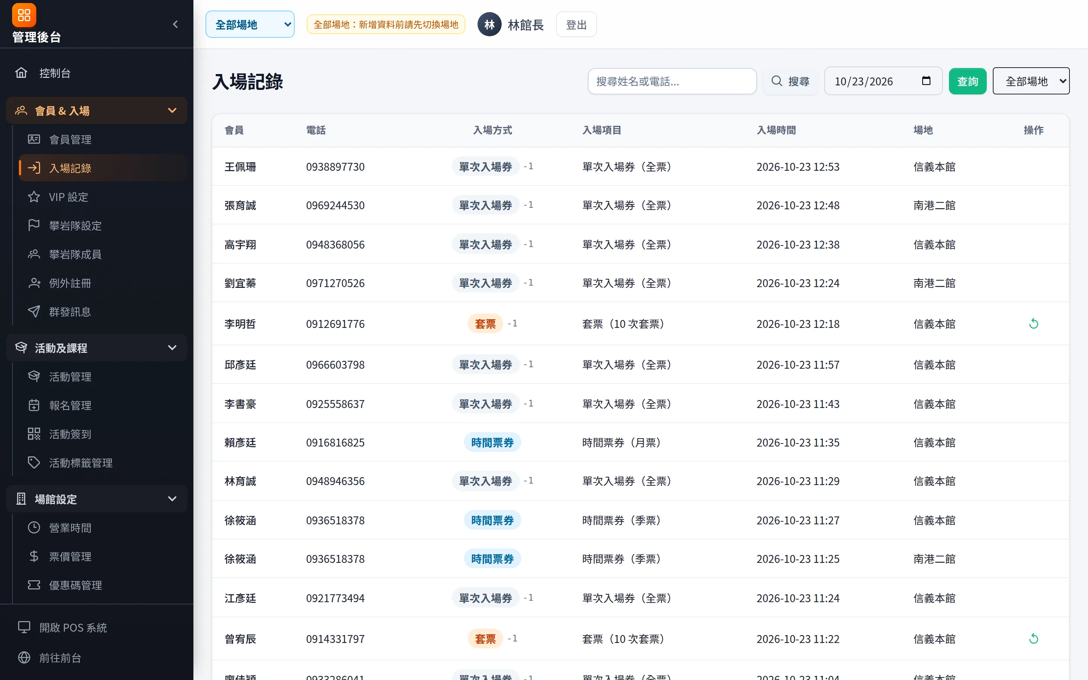Image resolution: width=1088 pixels, height=680 pixels.
Task: Click the paper plane icon for 群發訊息
Action: [34, 312]
